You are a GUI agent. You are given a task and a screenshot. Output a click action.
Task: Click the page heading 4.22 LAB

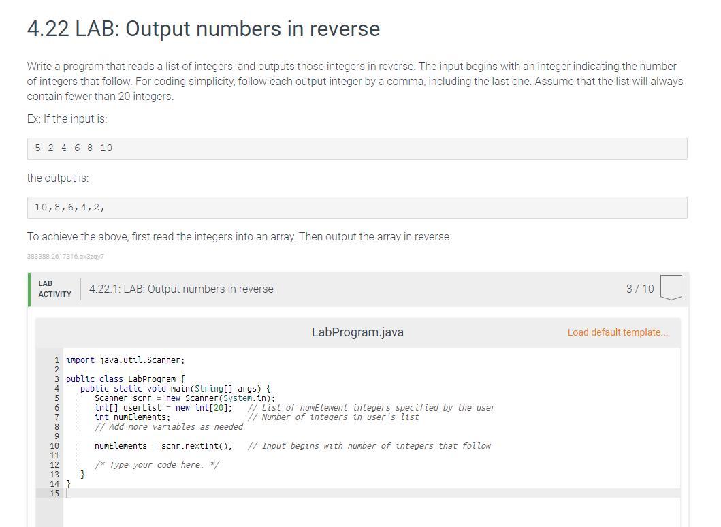204,29
